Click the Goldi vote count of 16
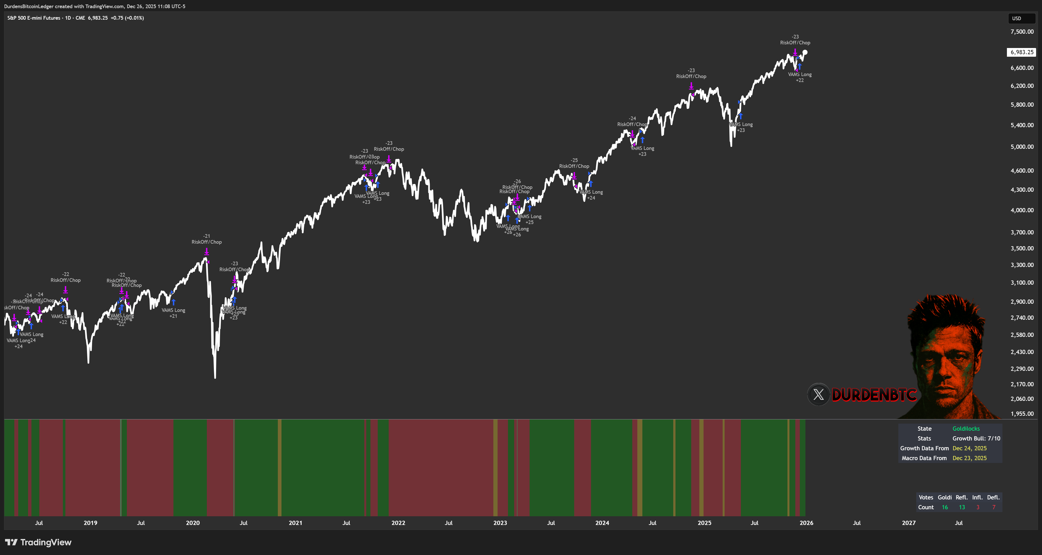 945,507
